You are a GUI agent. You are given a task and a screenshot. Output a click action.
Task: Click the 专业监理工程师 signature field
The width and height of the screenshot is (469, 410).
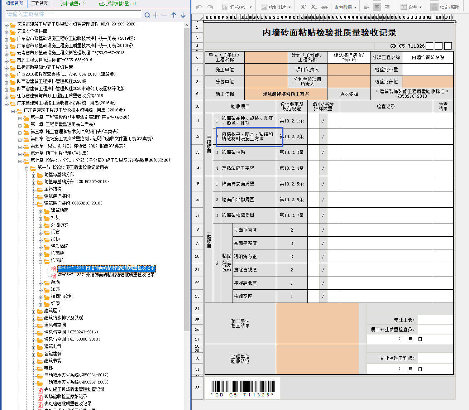435,358
